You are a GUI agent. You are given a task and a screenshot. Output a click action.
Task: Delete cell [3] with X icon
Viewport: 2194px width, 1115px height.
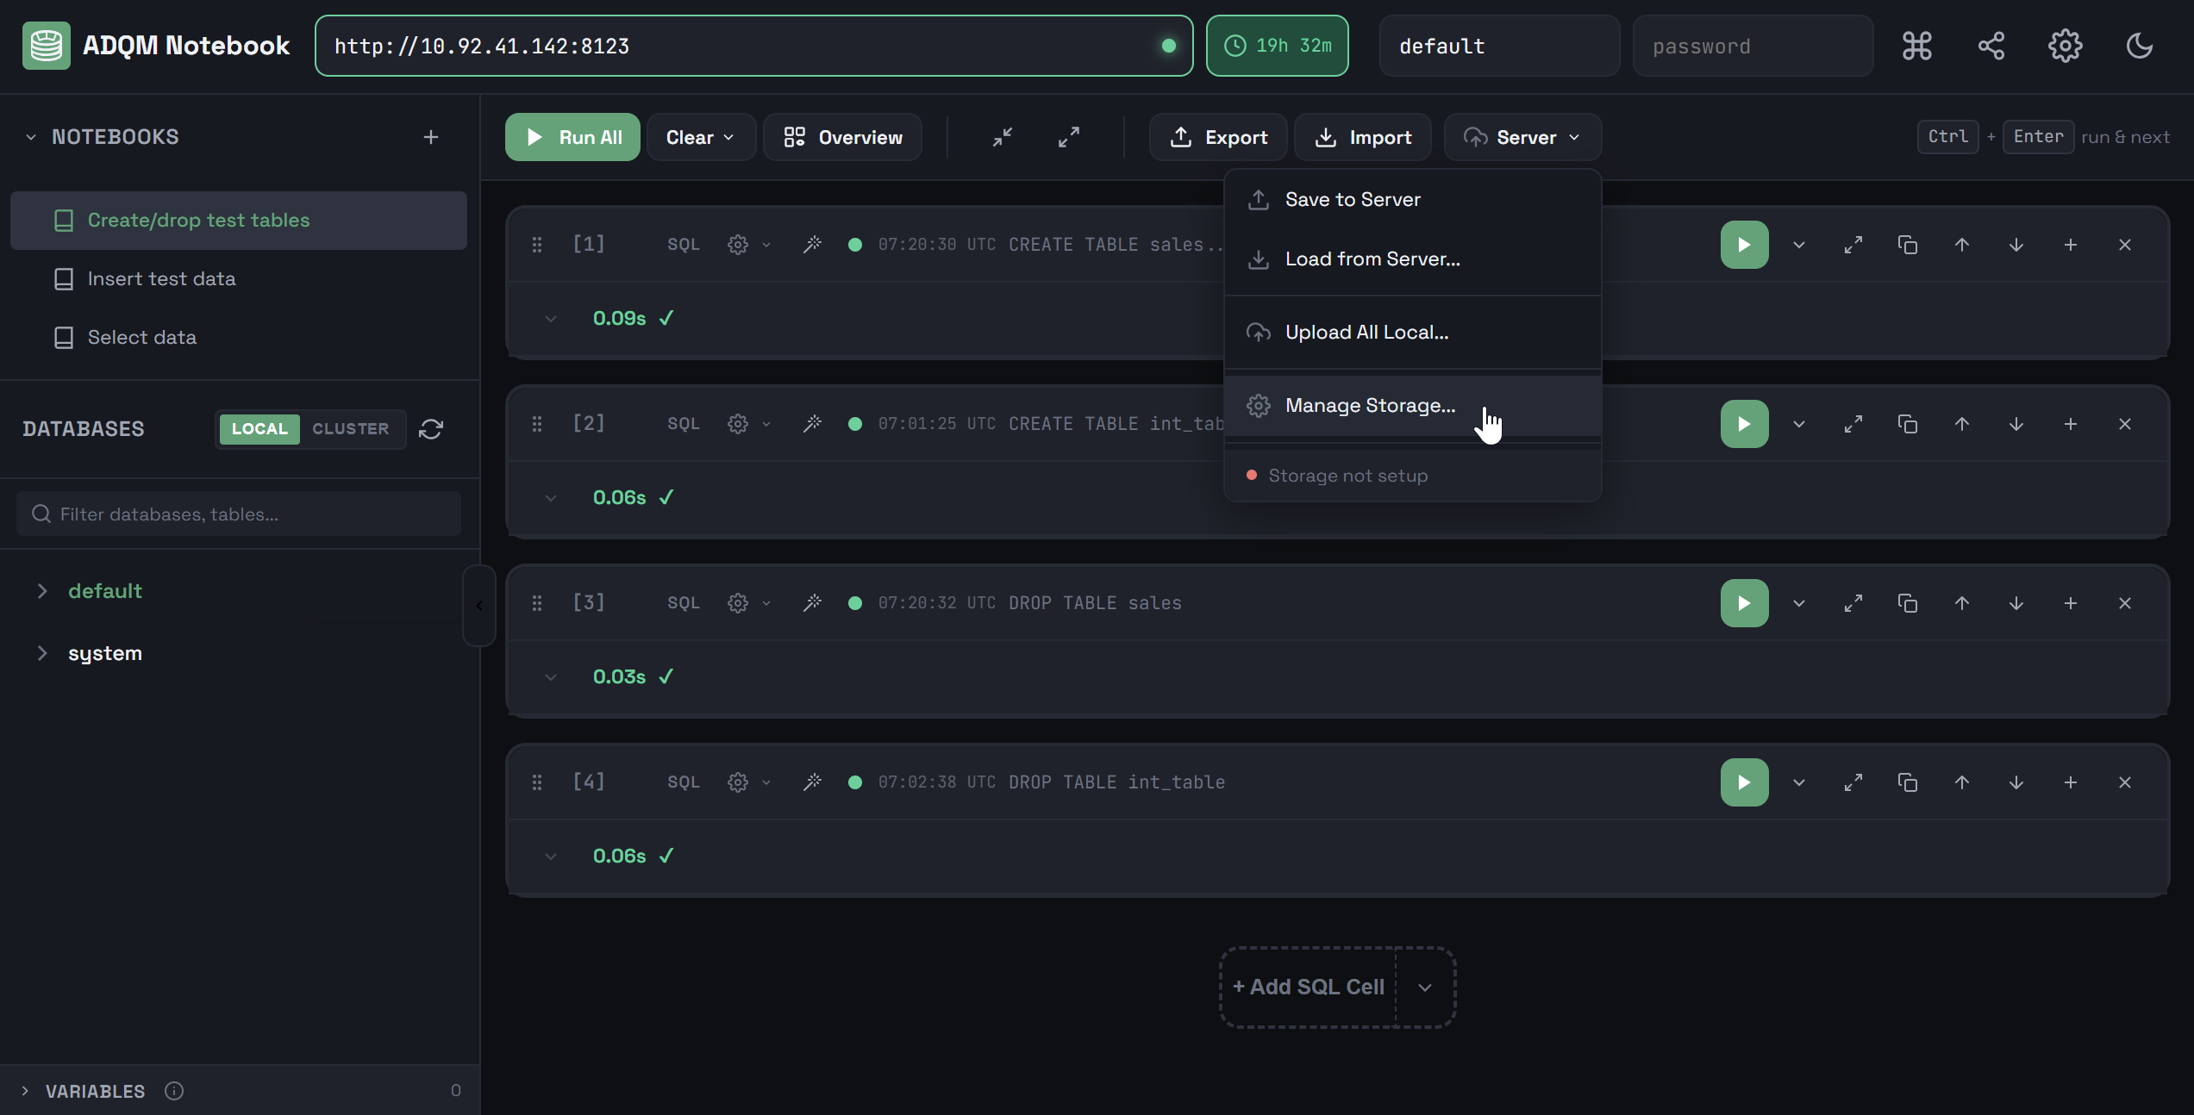(x=2125, y=603)
